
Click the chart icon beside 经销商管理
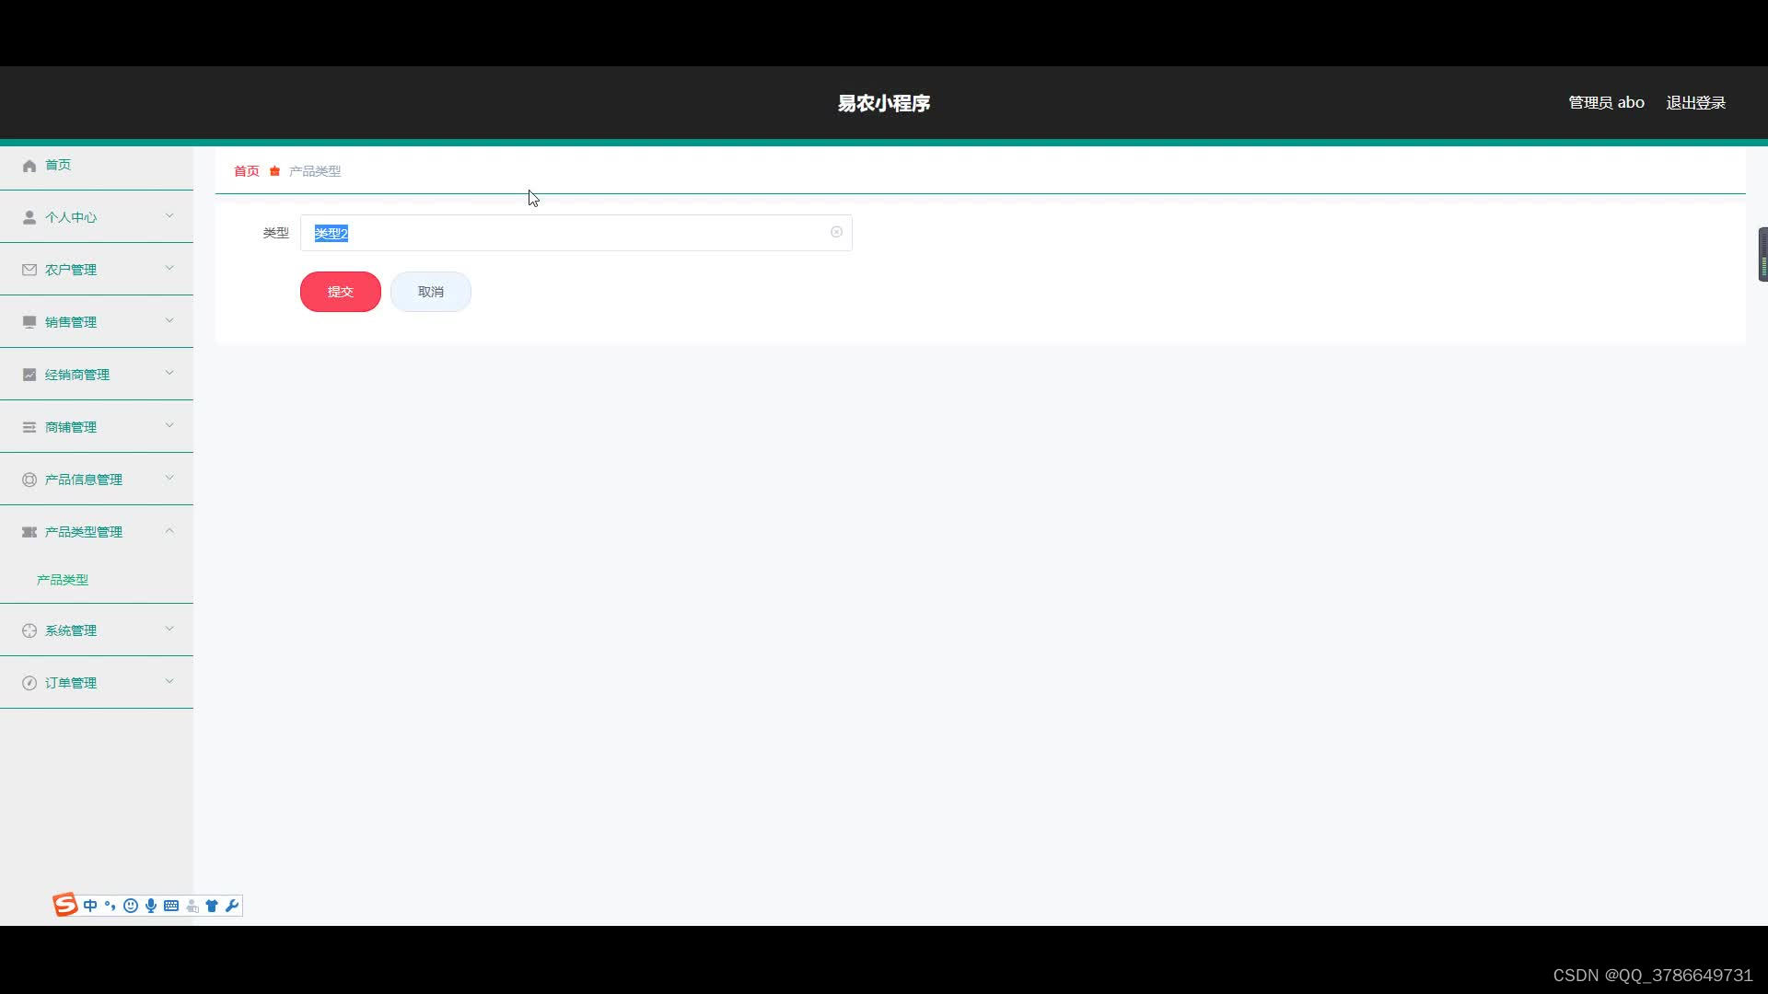(x=29, y=376)
